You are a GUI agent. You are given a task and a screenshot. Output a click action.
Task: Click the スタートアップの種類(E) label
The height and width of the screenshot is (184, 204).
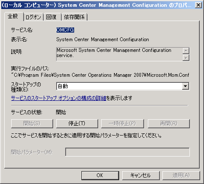coord(26,87)
